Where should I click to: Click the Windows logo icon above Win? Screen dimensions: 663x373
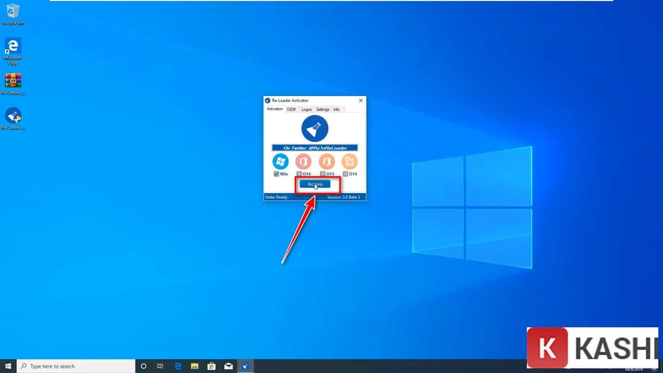[281, 162]
